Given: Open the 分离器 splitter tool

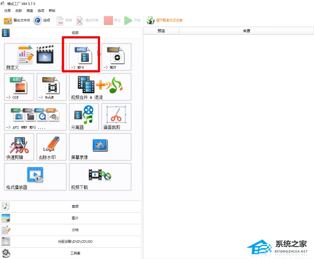Looking at the screenshot, I should tap(84, 117).
